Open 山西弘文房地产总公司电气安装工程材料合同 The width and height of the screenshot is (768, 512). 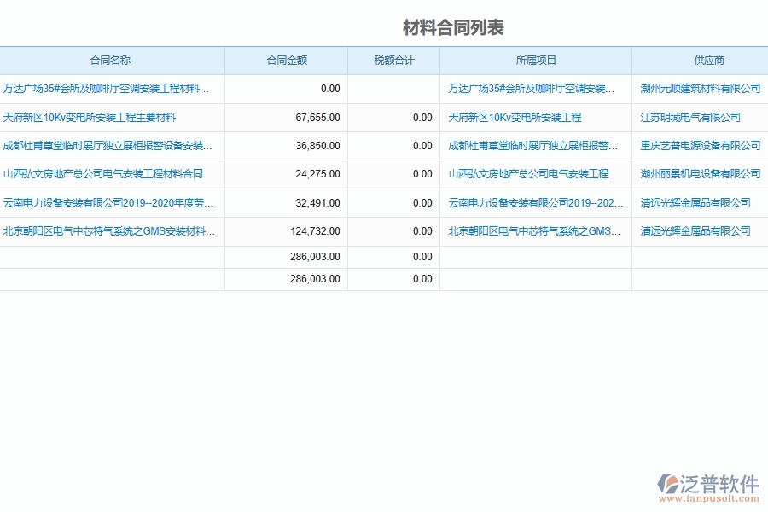102,174
